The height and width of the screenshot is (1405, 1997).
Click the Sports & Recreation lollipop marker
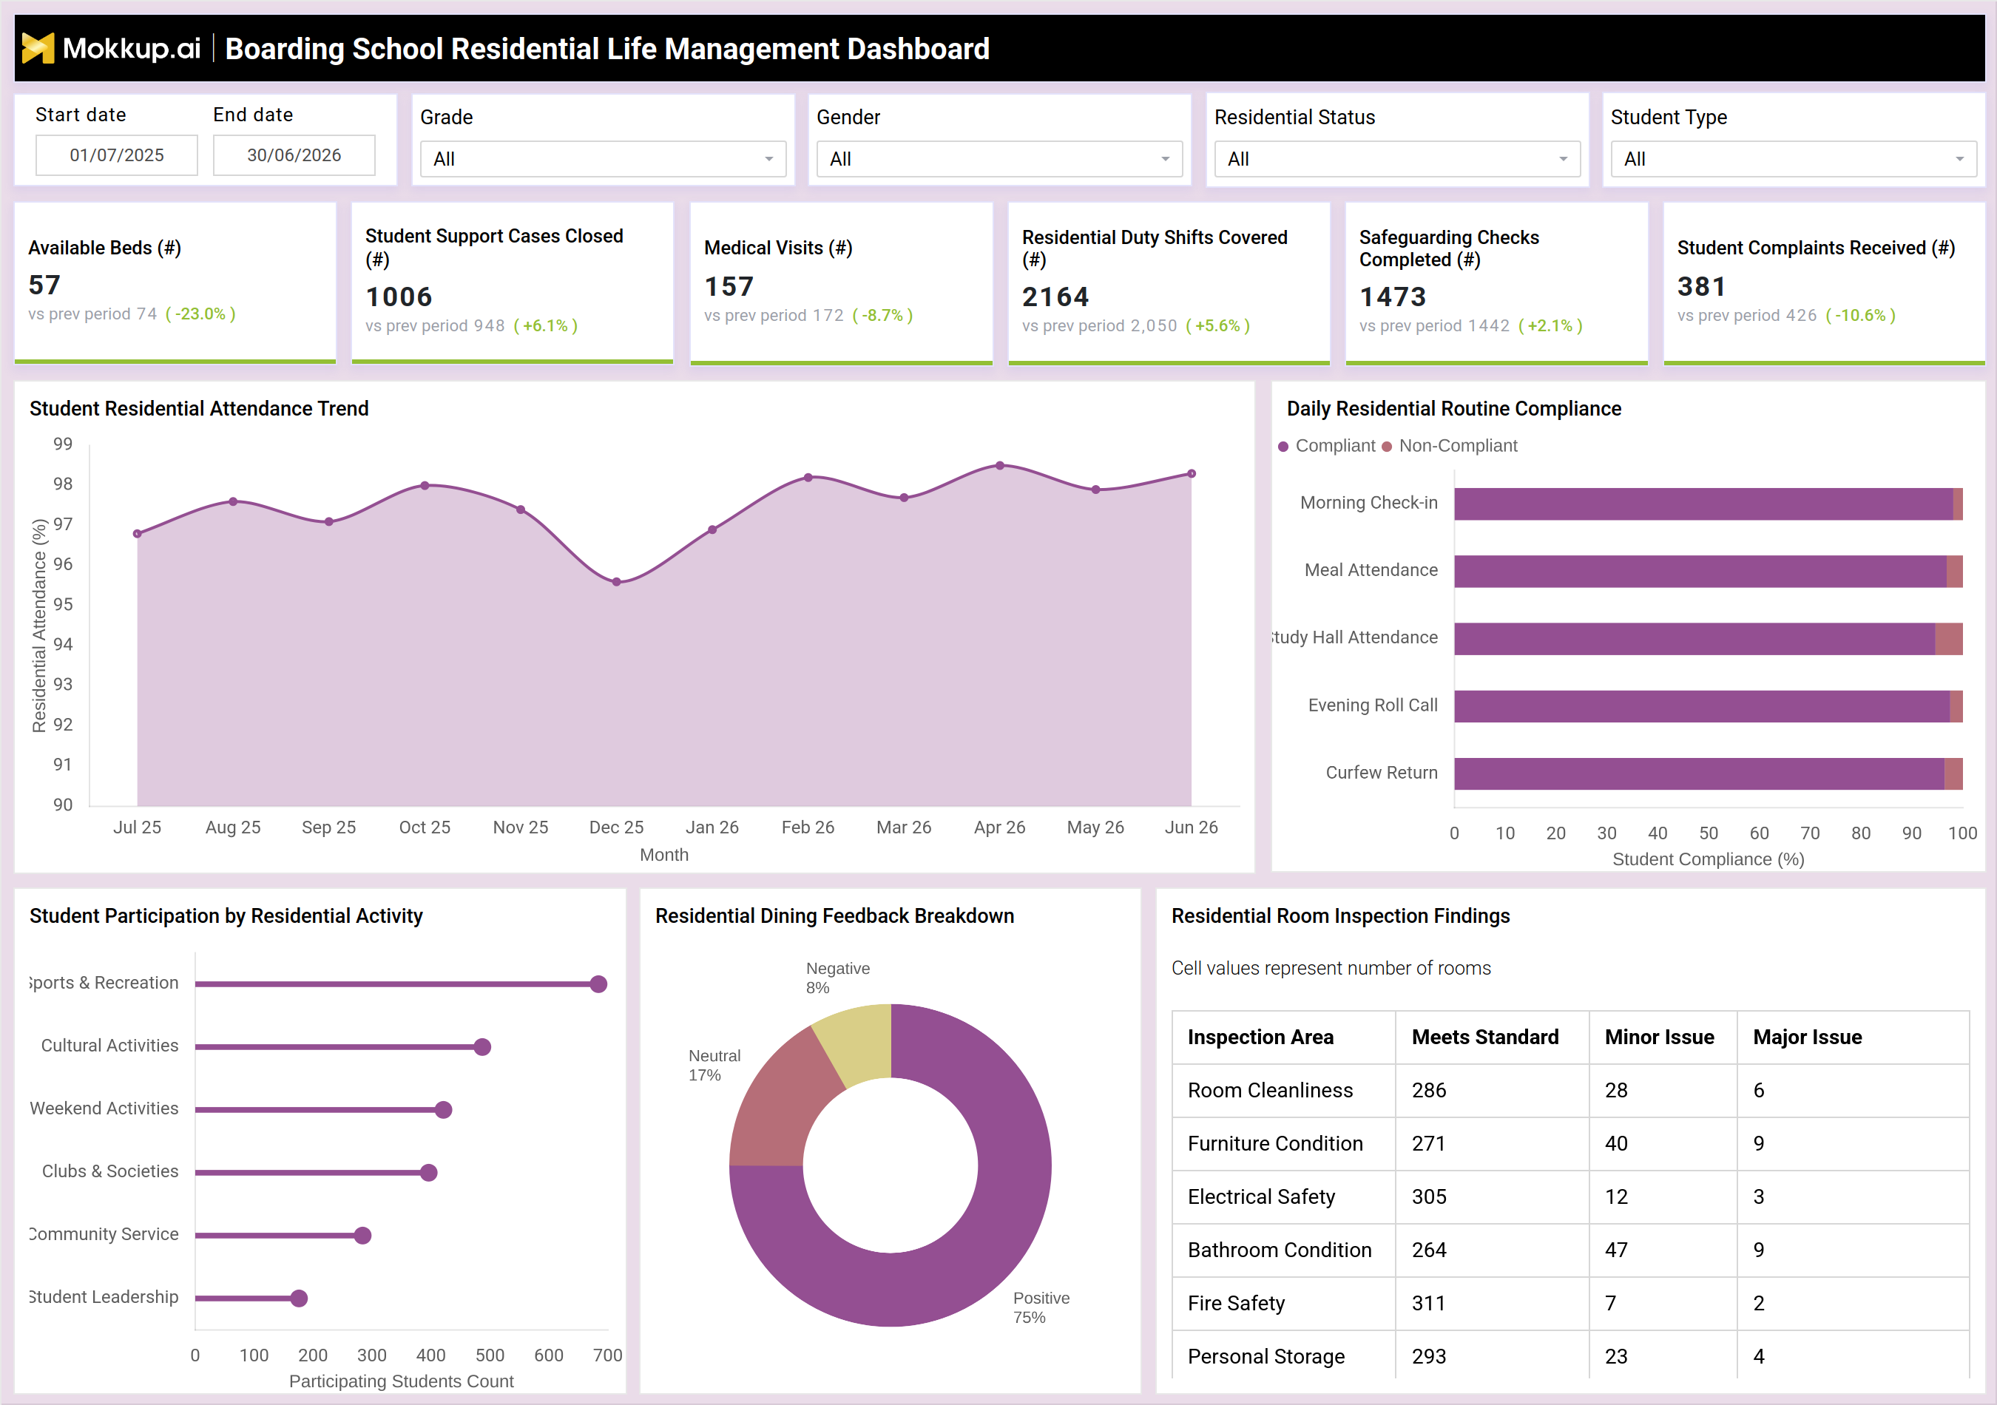click(x=598, y=984)
